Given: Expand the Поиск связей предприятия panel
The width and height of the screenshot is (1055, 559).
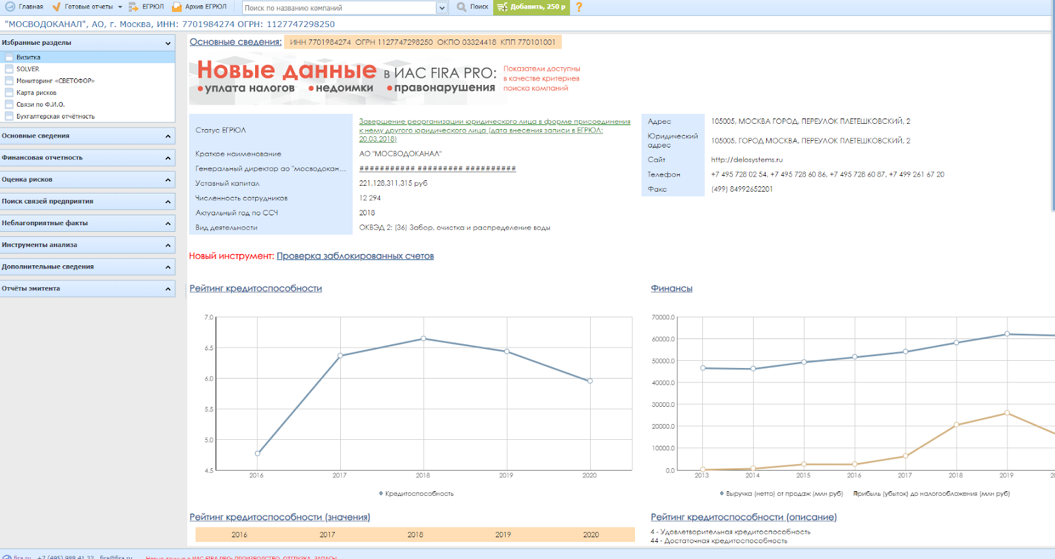Looking at the screenshot, I should [87, 201].
